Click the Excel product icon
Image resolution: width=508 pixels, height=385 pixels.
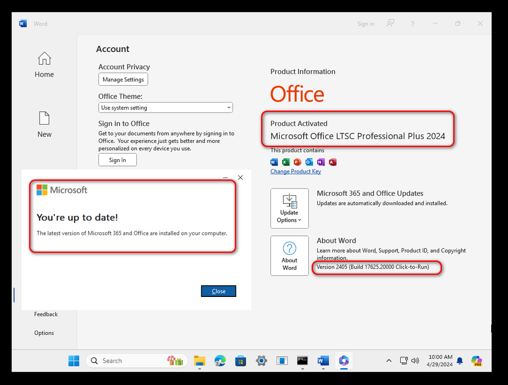tap(286, 162)
